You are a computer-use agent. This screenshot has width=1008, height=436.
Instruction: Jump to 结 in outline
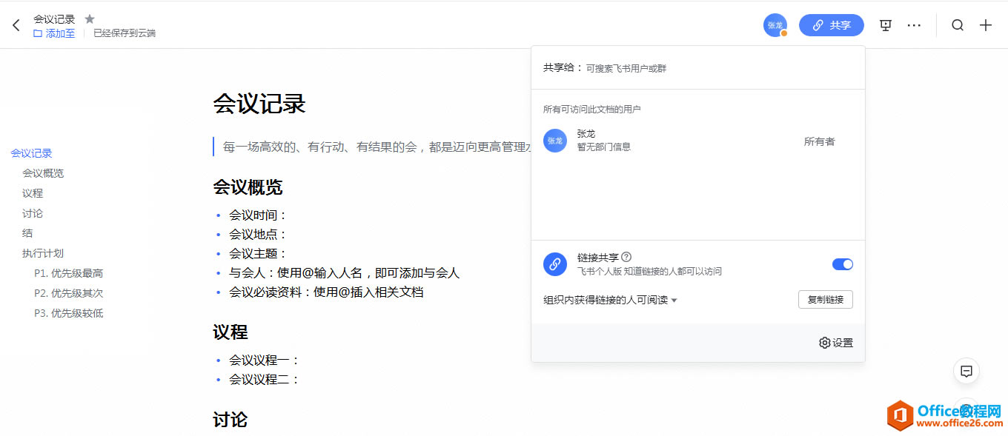click(x=27, y=233)
